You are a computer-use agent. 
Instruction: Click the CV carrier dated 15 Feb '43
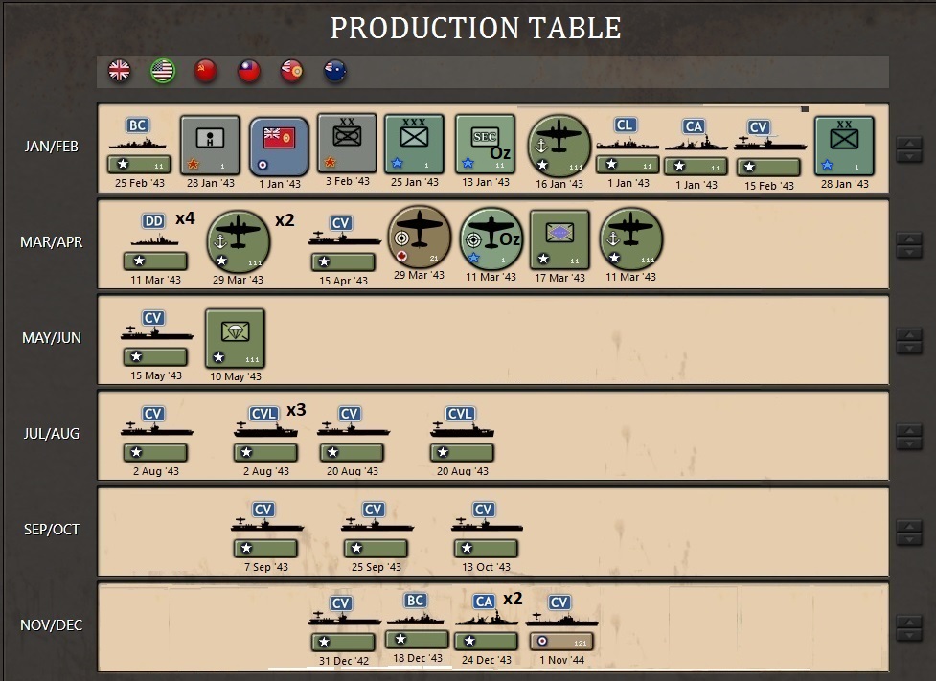769,147
